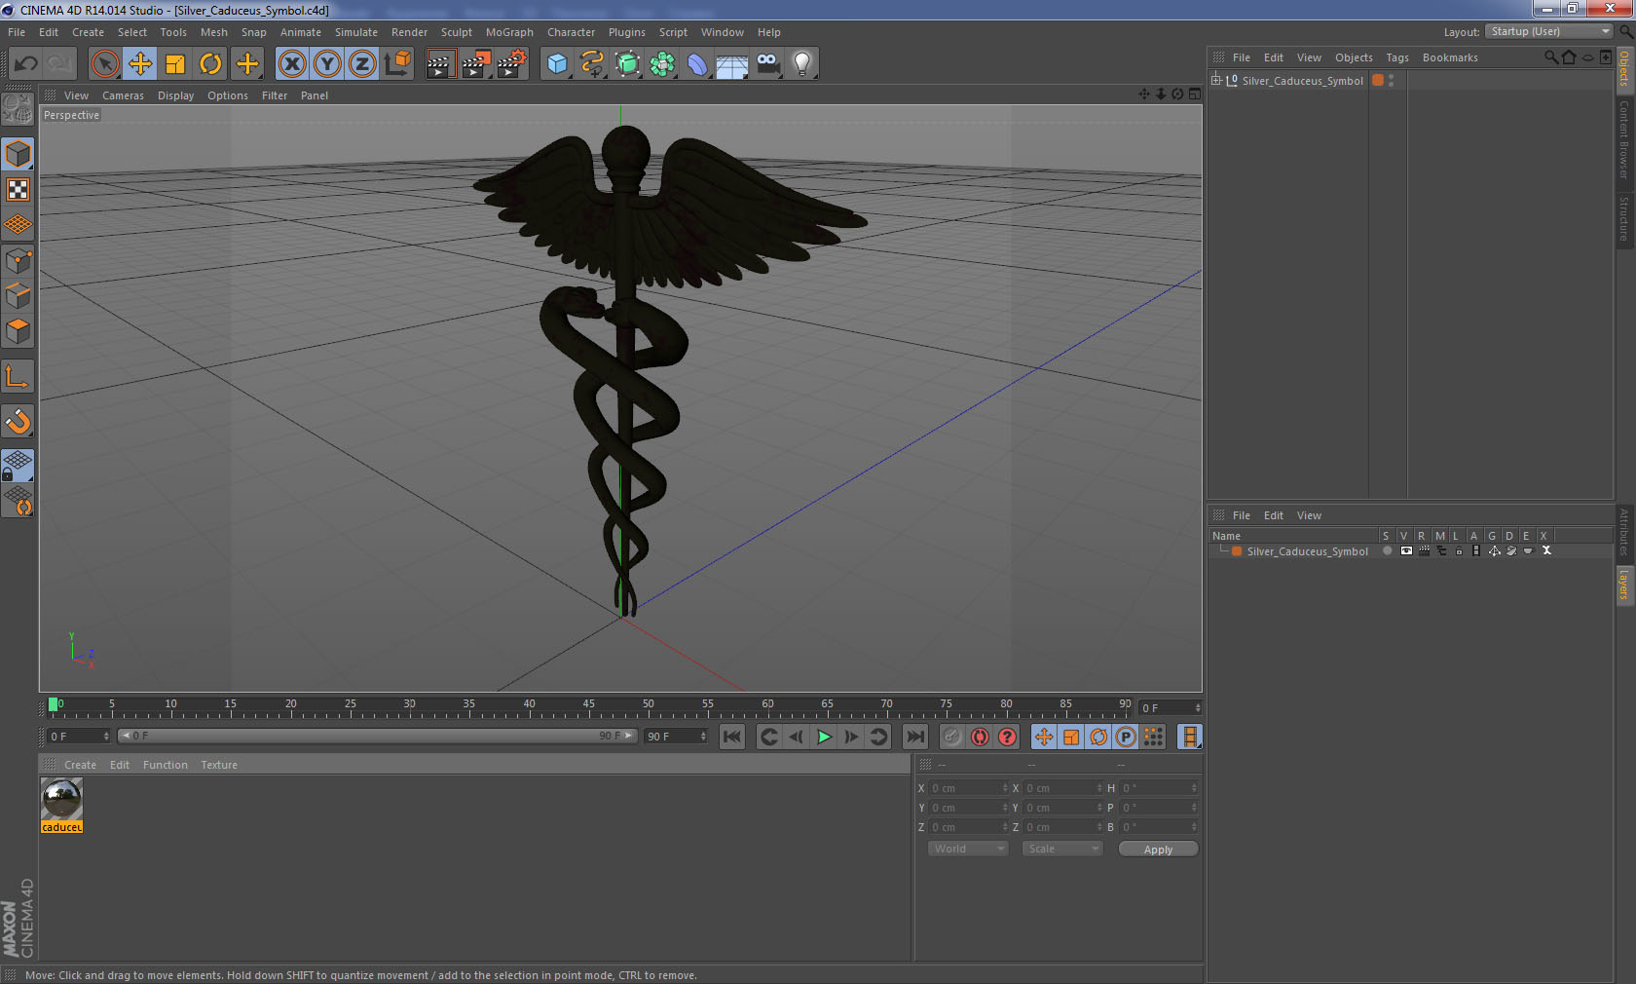Click the Apply coordinates button
Screen dimensions: 1636x984
pyautogui.click(x=1158, y=850)
